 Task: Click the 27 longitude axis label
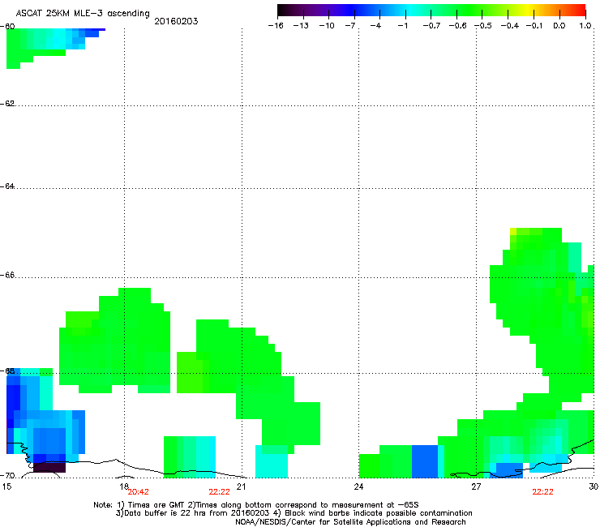[x=476, y=486]
